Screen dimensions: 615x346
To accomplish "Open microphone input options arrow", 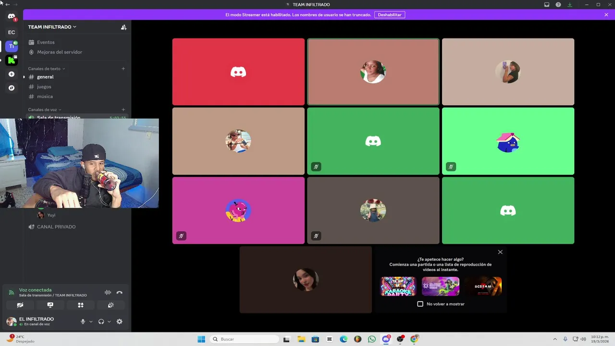I will click(91, 321).
